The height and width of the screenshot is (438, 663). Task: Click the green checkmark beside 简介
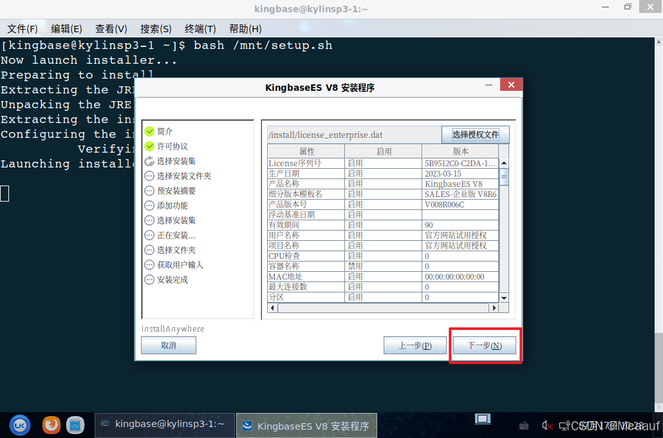click(x=149, y=131)
